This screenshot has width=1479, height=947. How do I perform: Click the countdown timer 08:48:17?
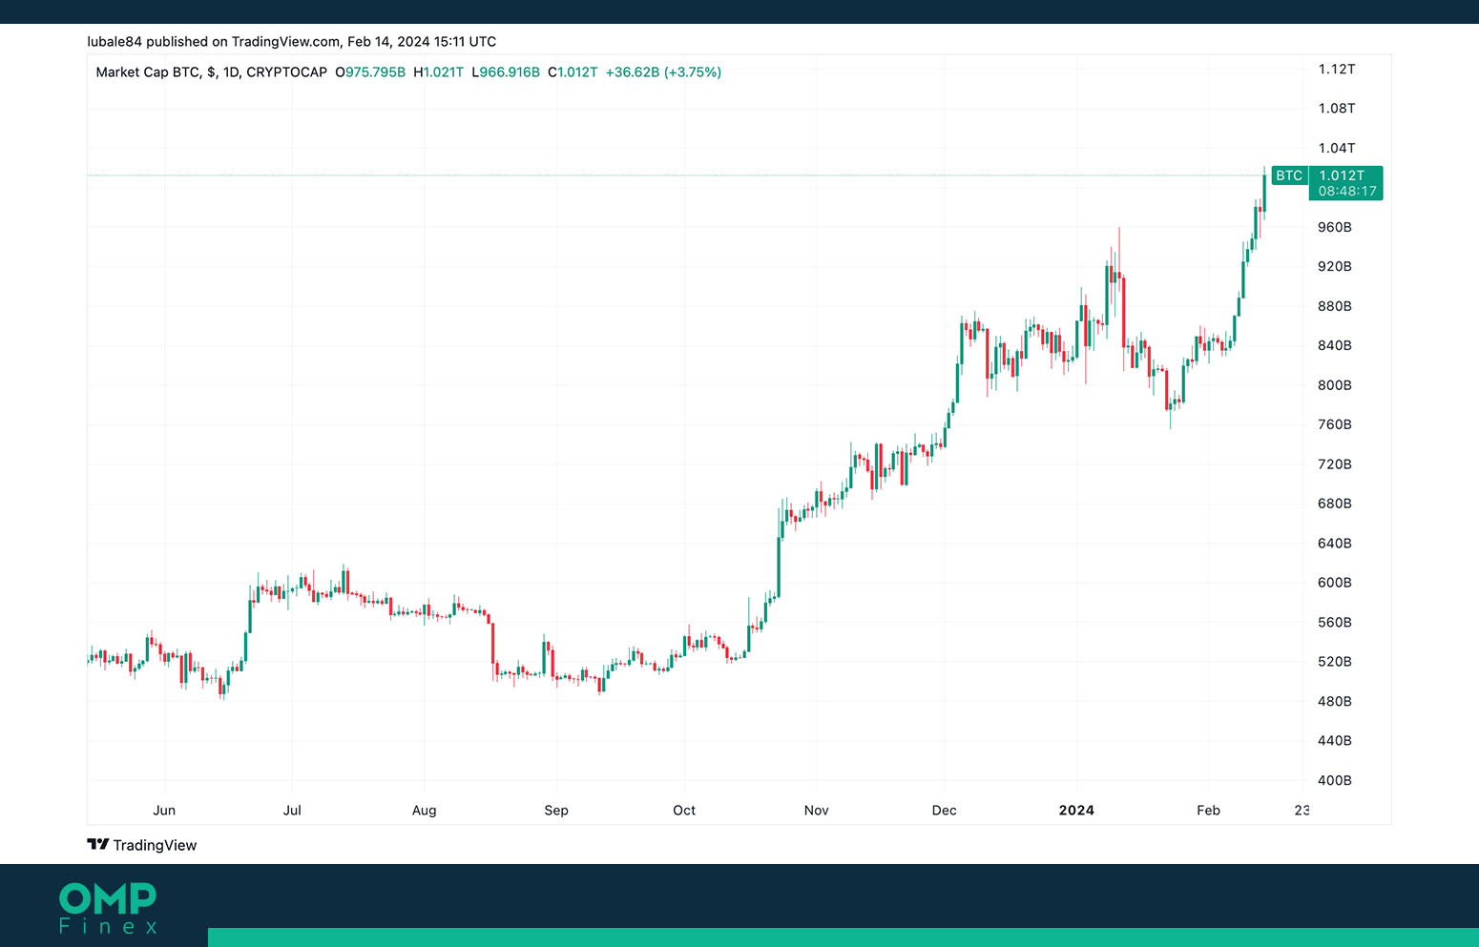coord(1347,192)
